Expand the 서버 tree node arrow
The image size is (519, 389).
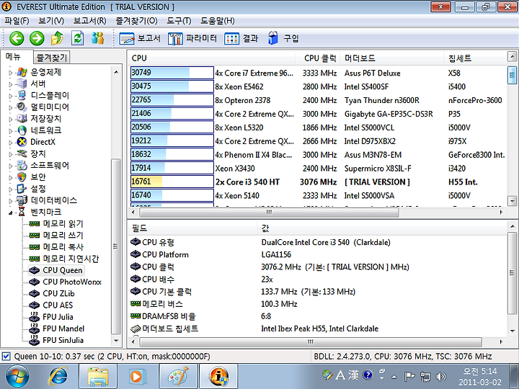point(11,84)
